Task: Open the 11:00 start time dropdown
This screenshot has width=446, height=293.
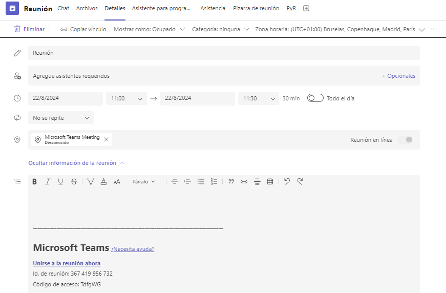Action: tap(126, 98)
